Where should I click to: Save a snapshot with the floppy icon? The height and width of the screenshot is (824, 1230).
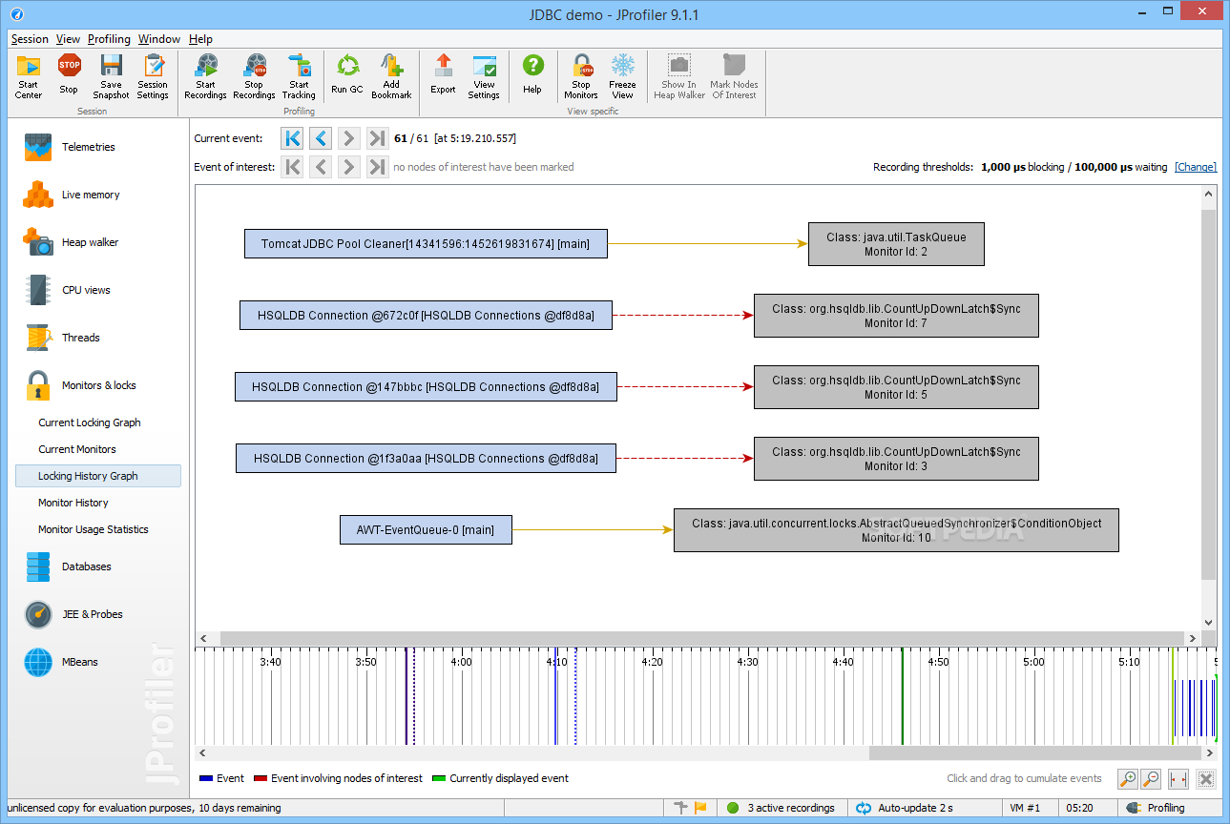click(x=111, y=76)
